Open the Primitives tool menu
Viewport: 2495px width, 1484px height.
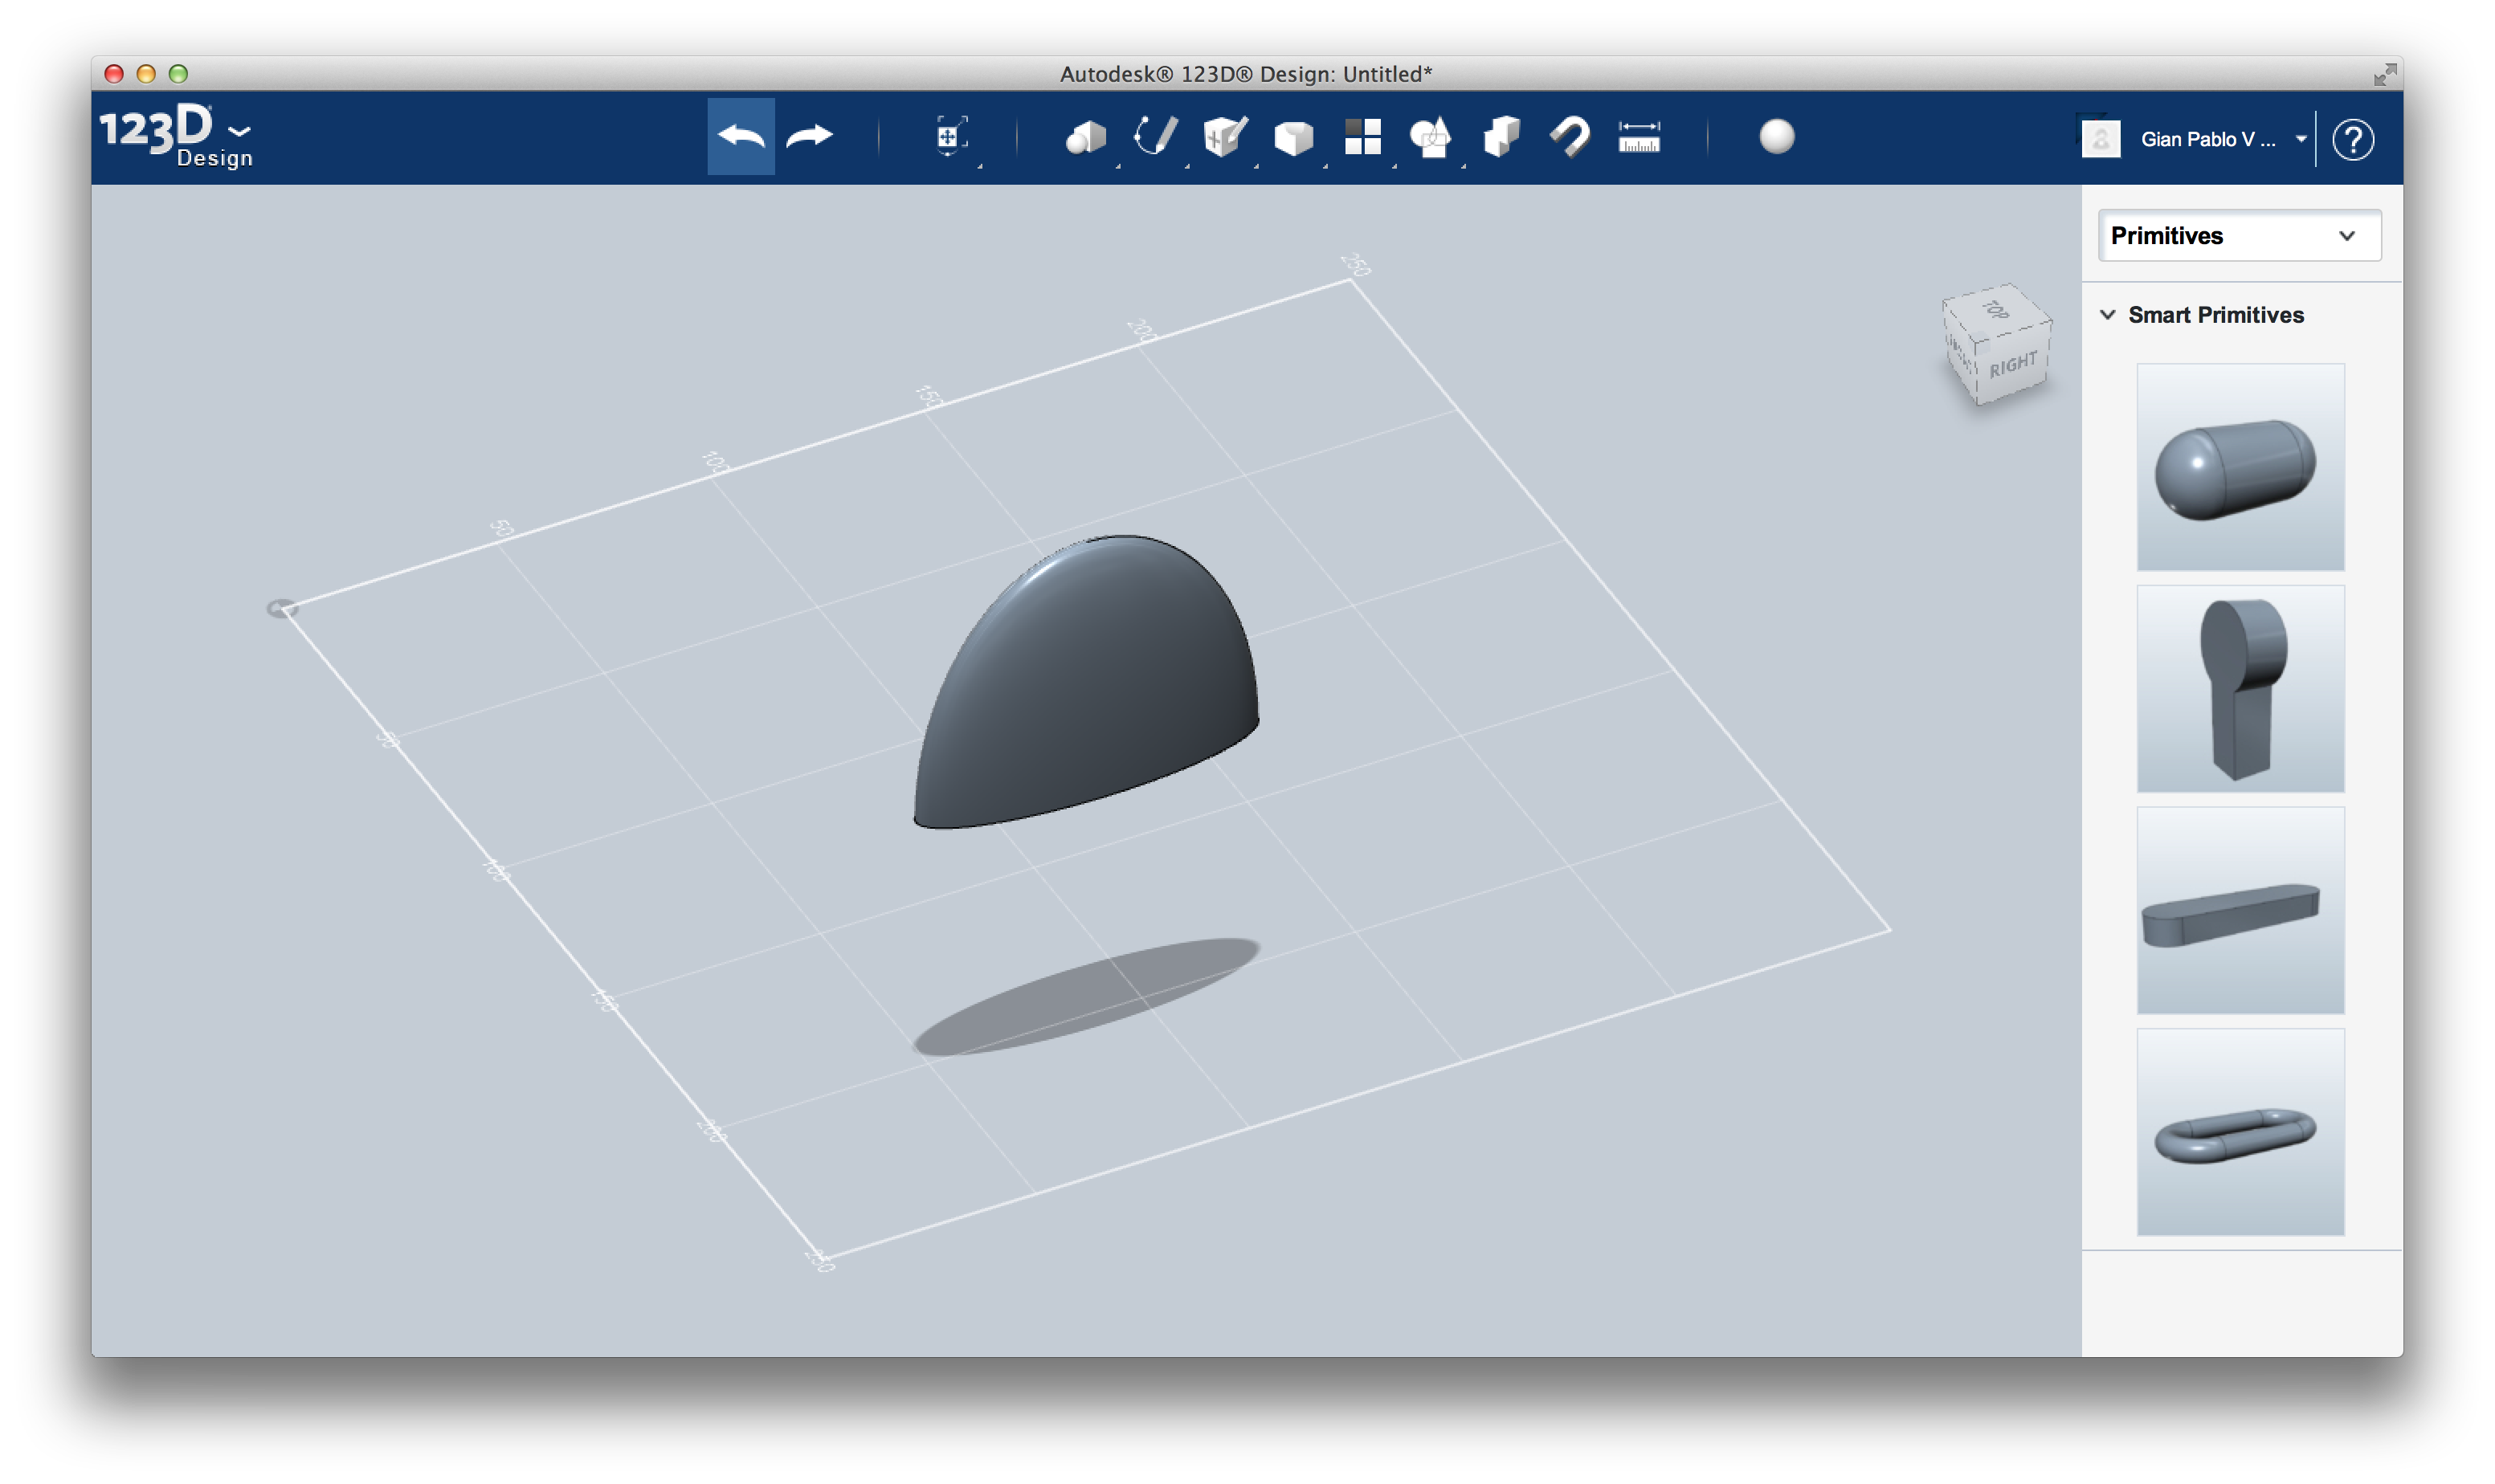pos(1086,137)
